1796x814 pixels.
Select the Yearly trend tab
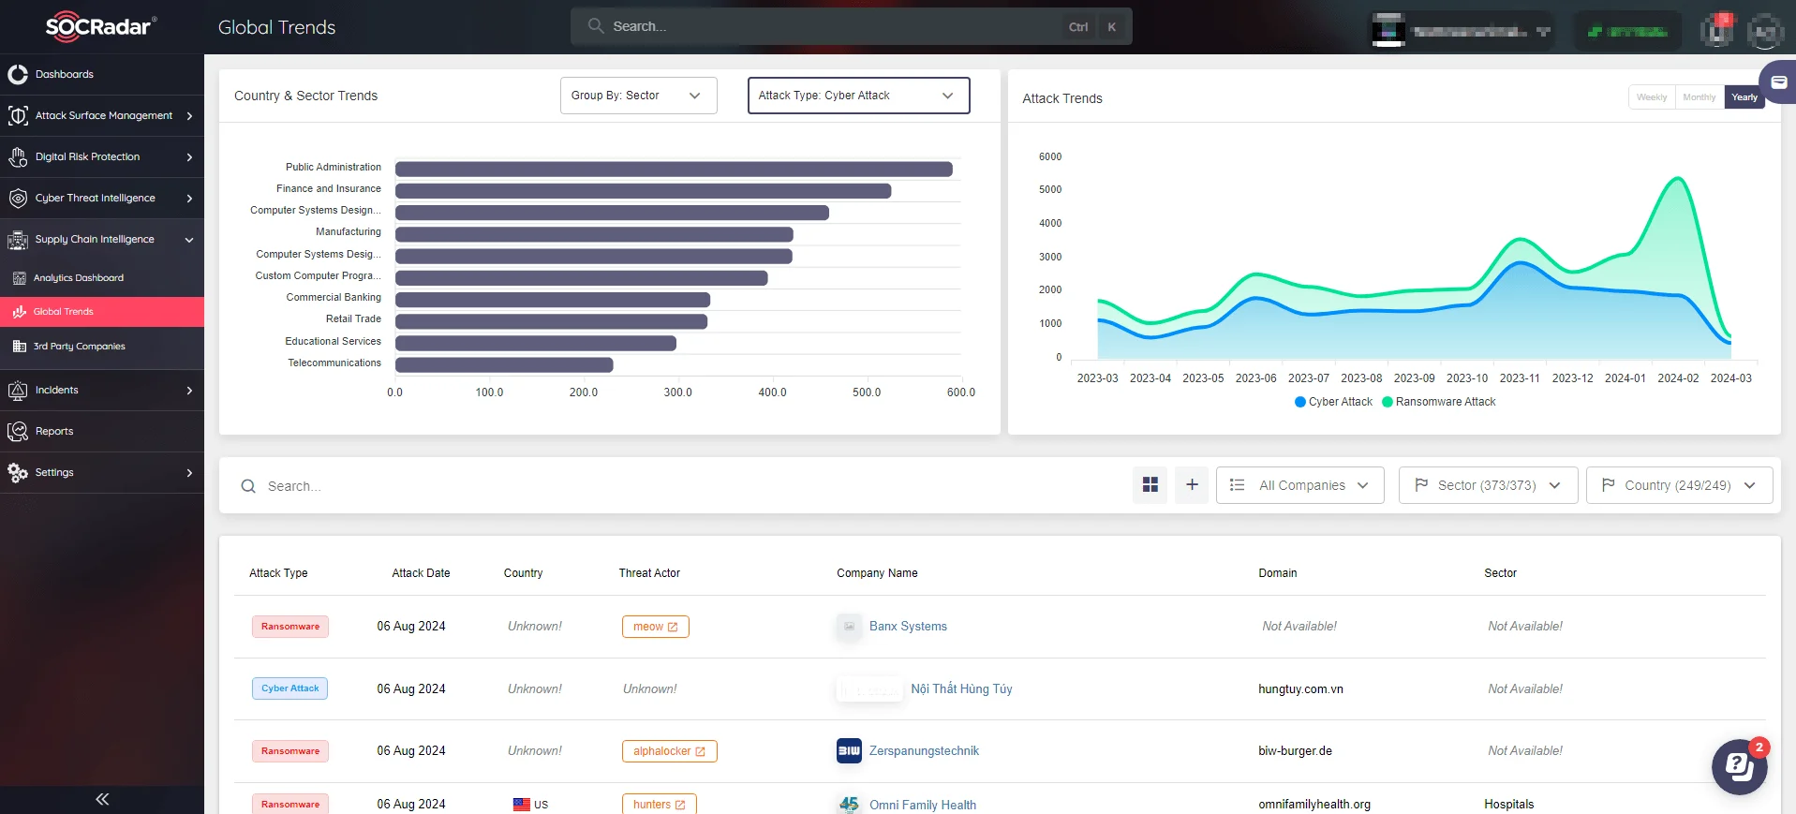coord(1744,97)
